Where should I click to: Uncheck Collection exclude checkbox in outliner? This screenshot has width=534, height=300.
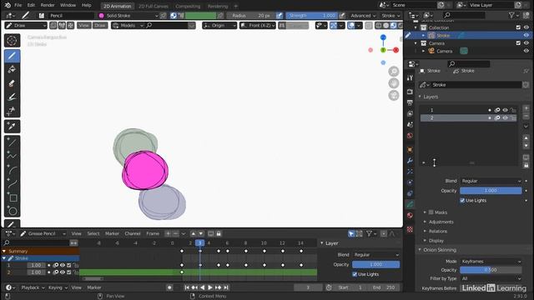click(x=518, y=27)
